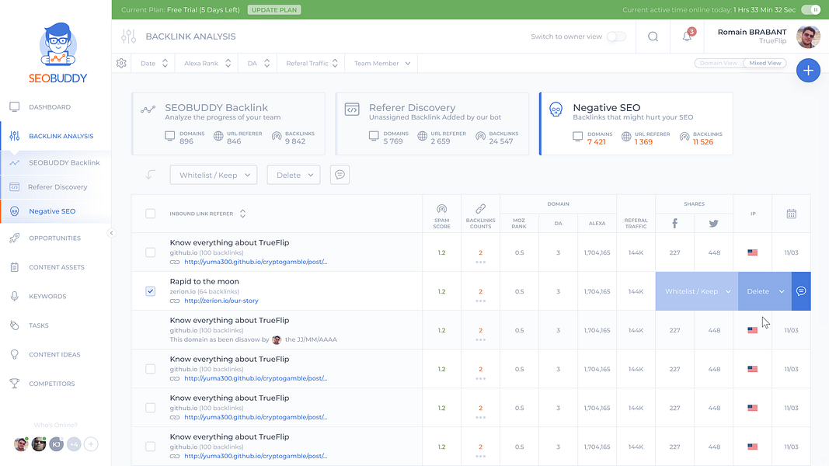
Task: Open Romain BRABANT profile avatar
Action: coord(808,37)
